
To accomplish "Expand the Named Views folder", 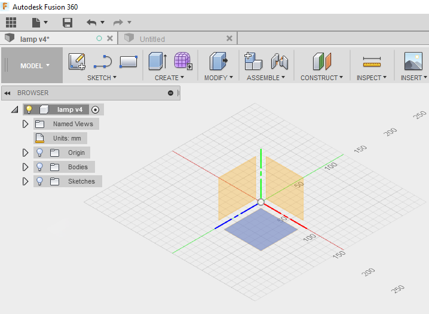I will pyautogui.click(x=25, y=124).
